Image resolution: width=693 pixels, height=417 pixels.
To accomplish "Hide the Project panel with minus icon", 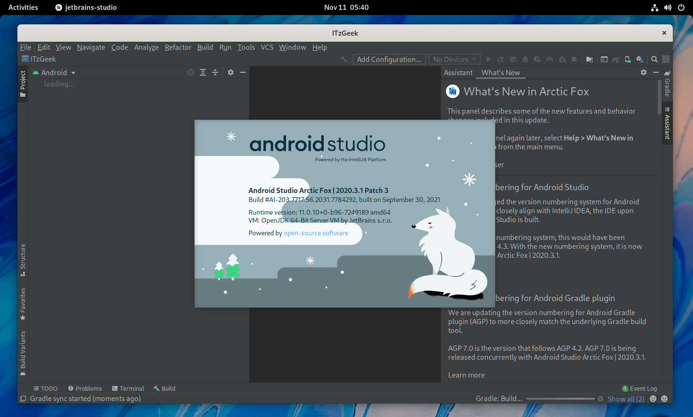I will coord(243,72).
